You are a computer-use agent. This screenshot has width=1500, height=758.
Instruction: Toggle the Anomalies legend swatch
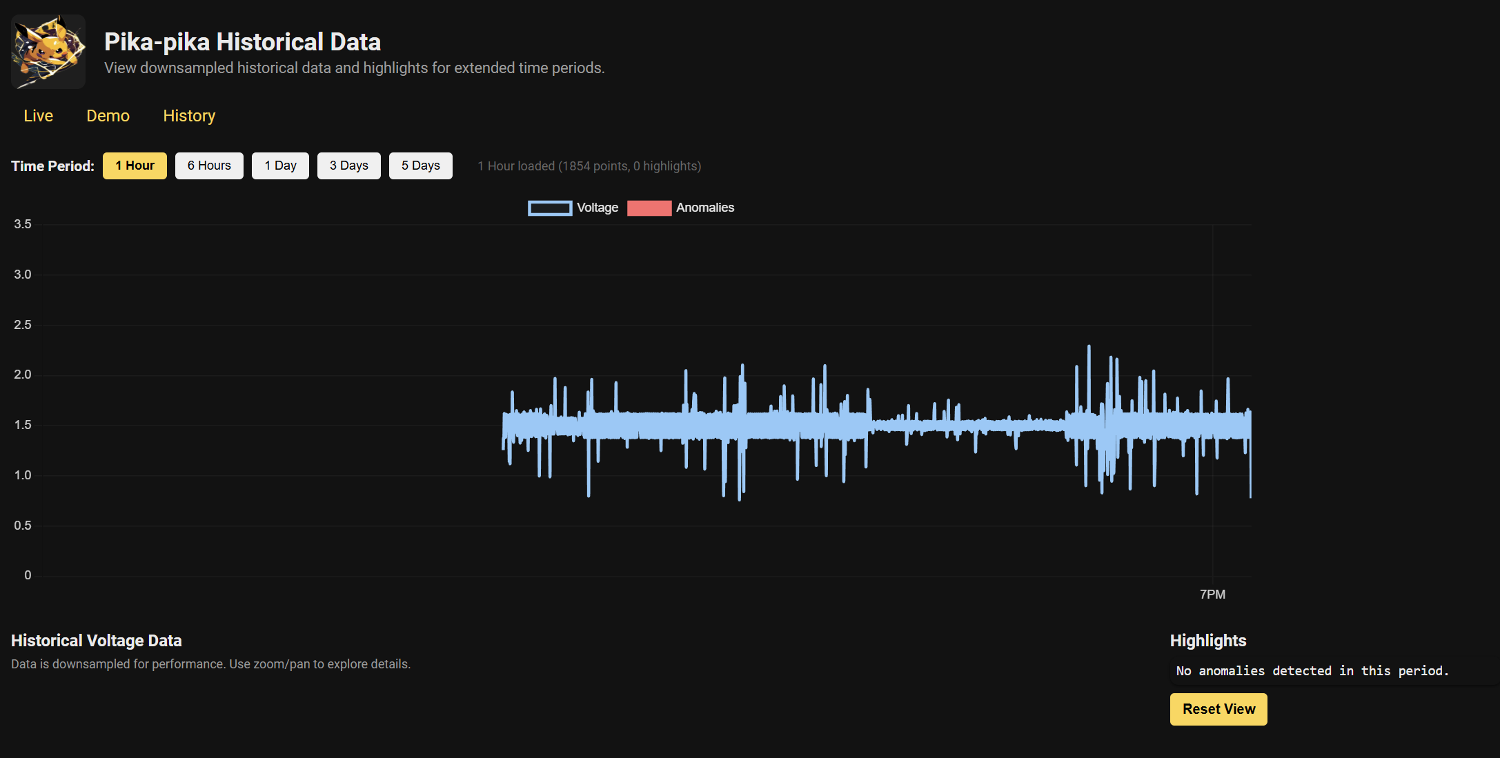click(x=649, y=208)
